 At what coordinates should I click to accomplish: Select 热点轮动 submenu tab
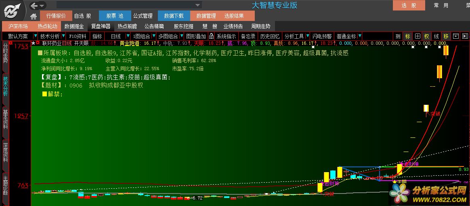coord(47,26)
